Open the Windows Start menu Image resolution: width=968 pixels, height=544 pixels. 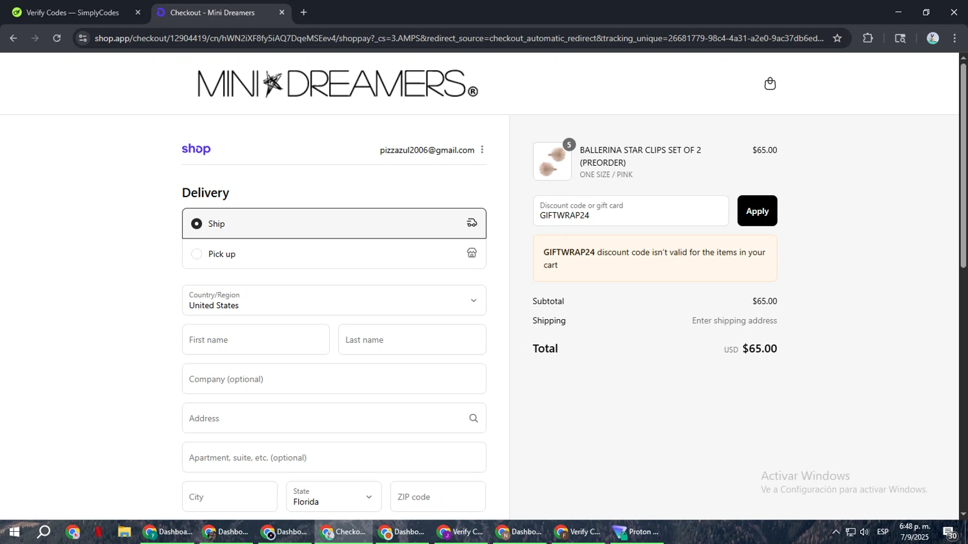tap(14, 532)
